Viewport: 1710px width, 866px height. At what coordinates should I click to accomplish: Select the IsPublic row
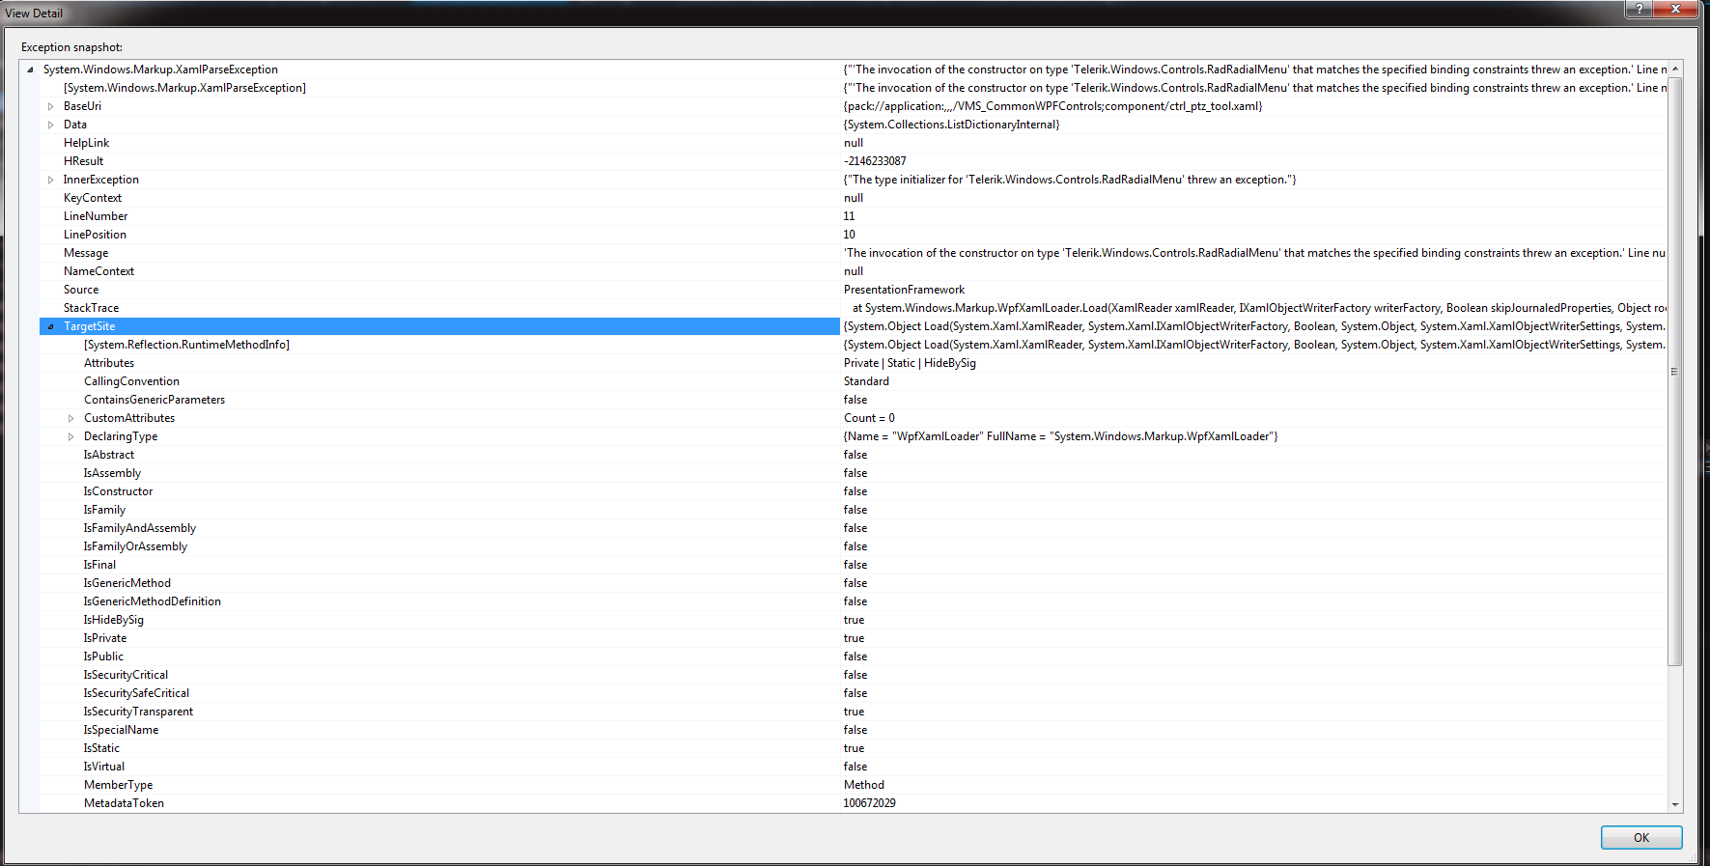854,656
